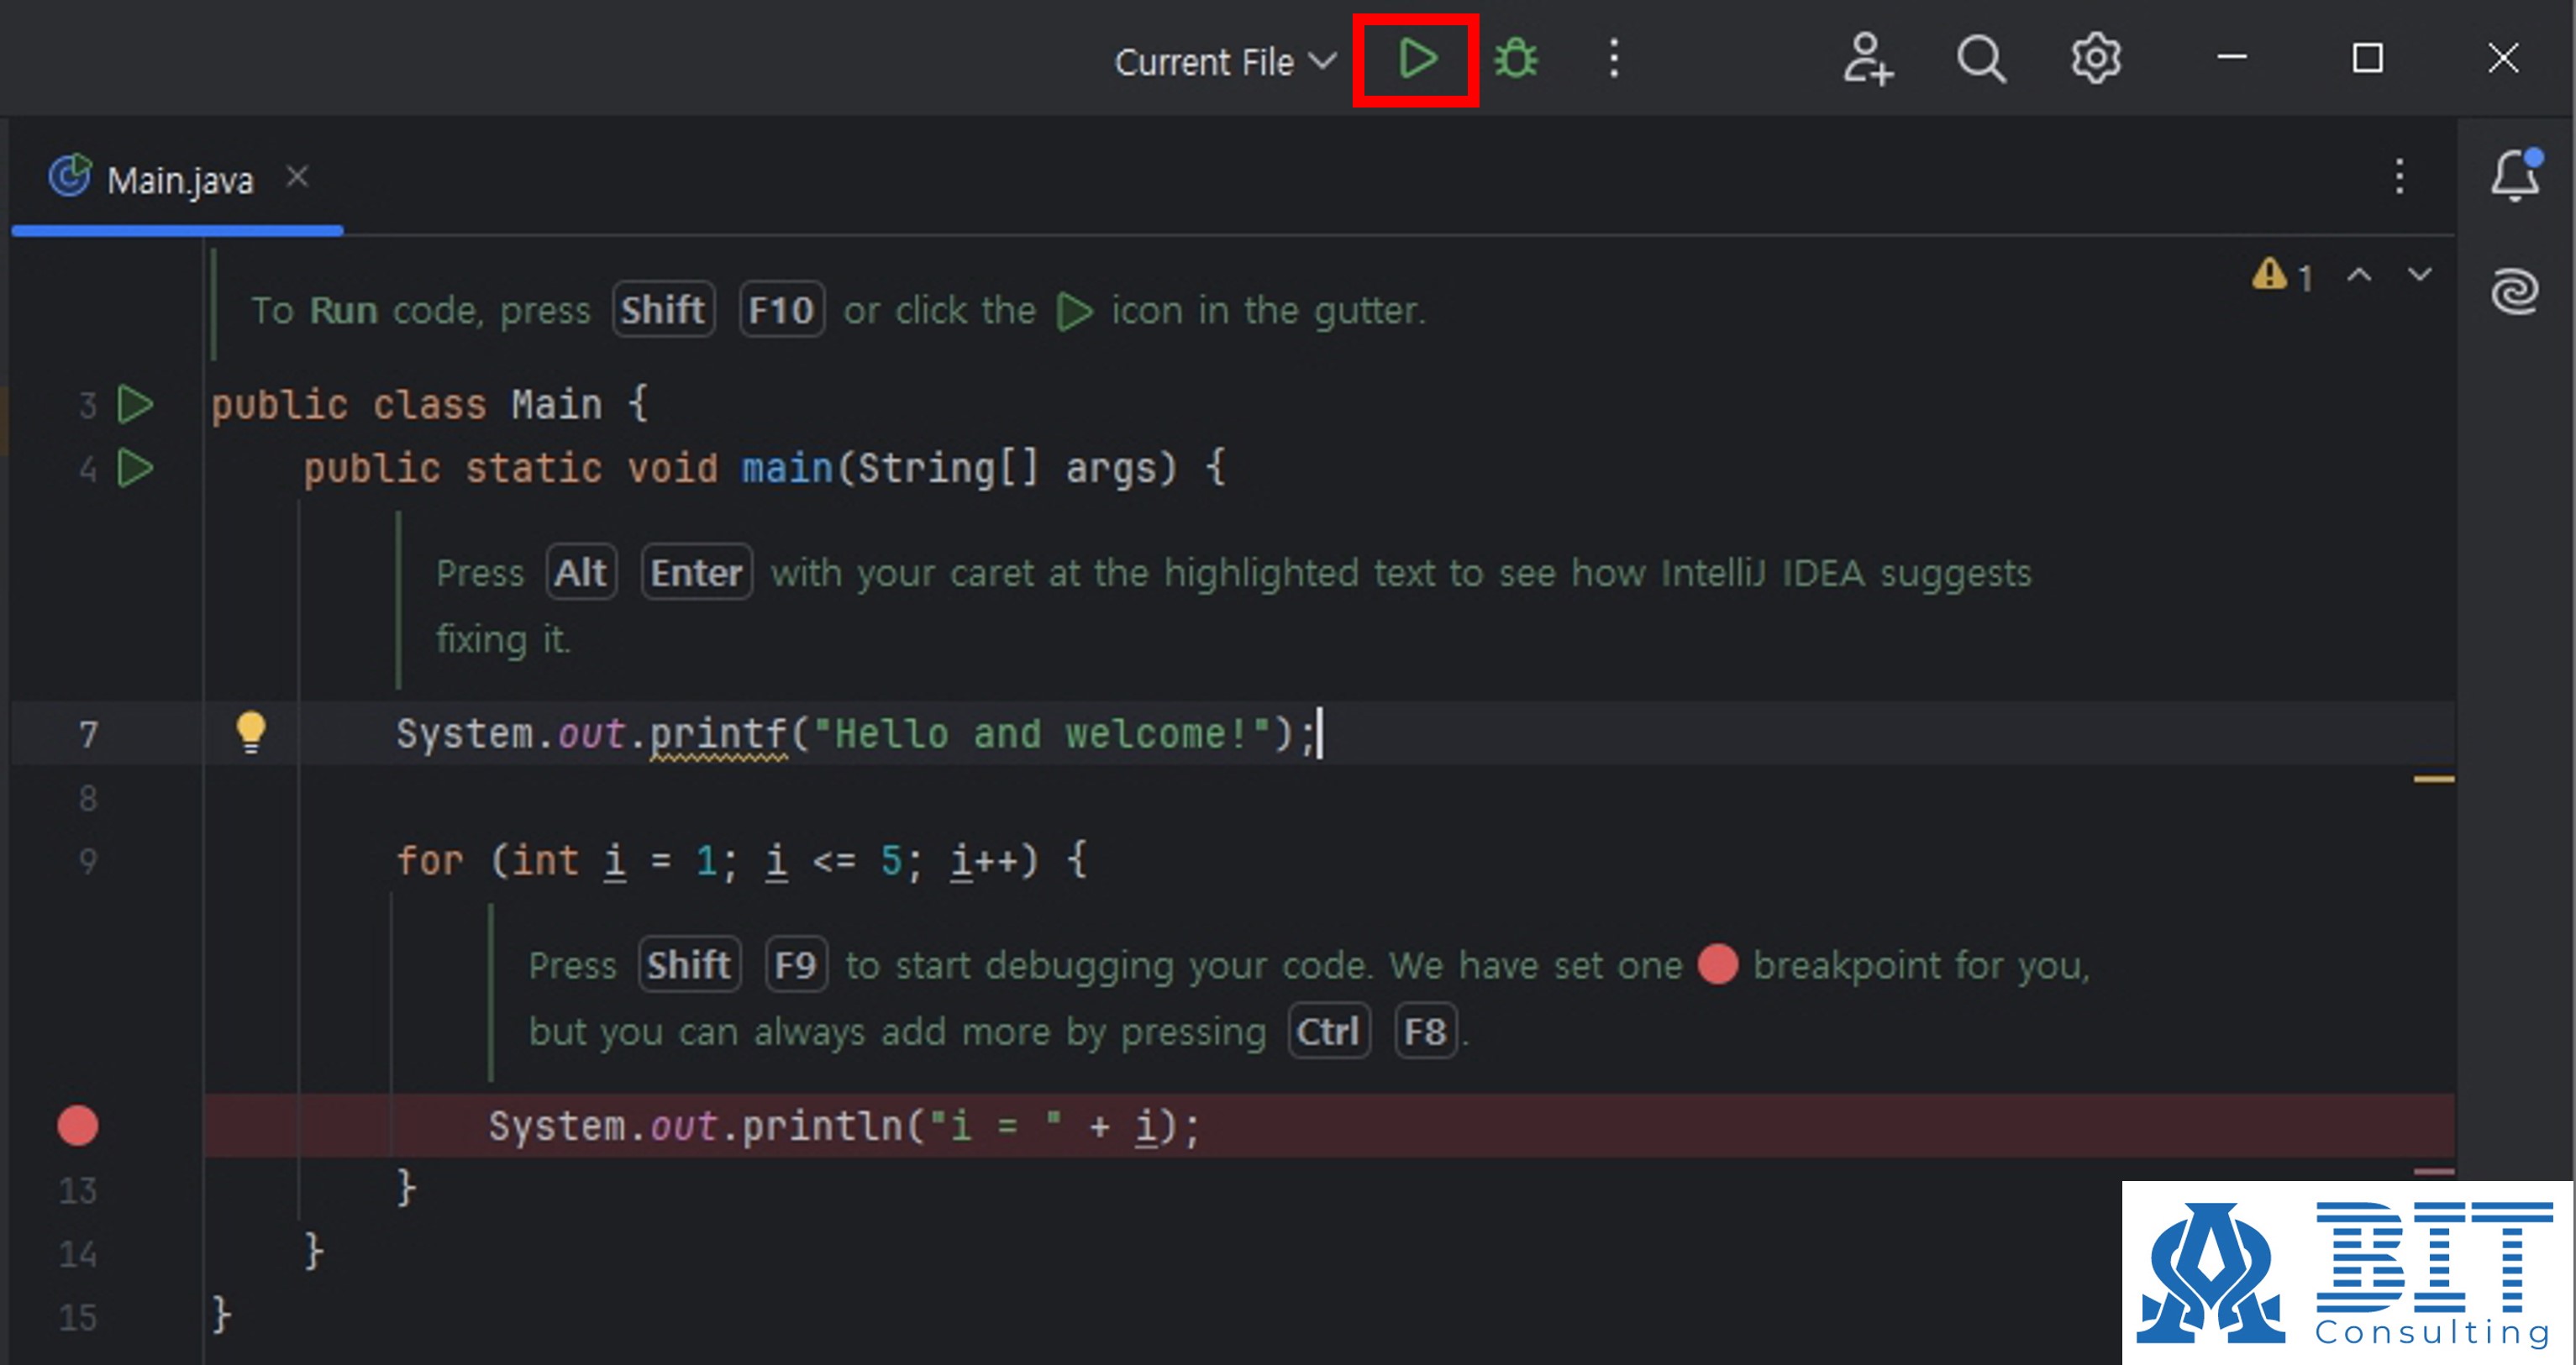Open Code With Me user-plus icon
Viewport: 2576px width, 1365px height.
tap(1867, 59)
